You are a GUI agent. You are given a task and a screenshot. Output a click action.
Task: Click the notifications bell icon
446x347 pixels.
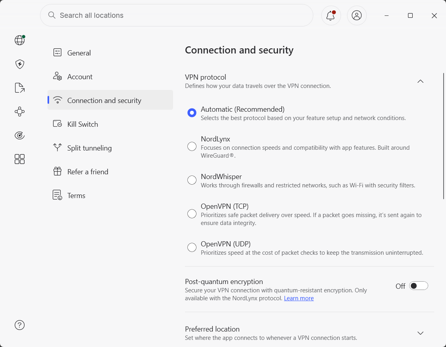pyautogui.click(x=331, y=15)
